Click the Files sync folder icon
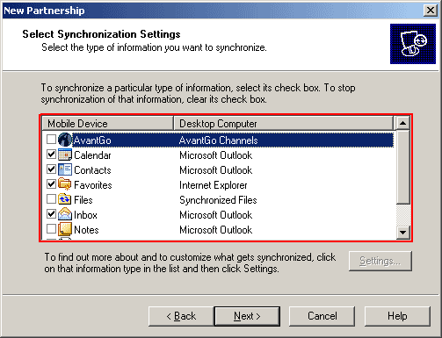 click(65, 199)
